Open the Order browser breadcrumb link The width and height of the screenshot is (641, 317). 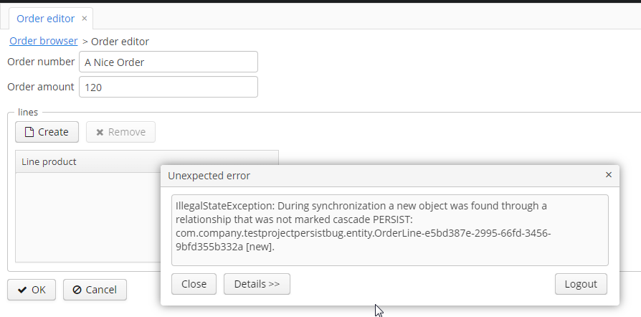tap(43, 41)
